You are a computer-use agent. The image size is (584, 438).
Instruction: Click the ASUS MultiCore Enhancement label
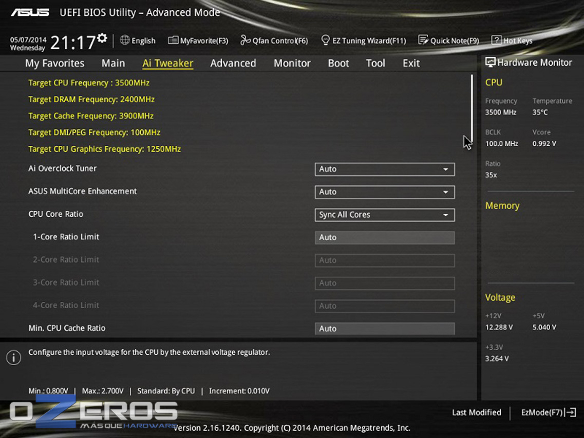[x=82, y=191]
